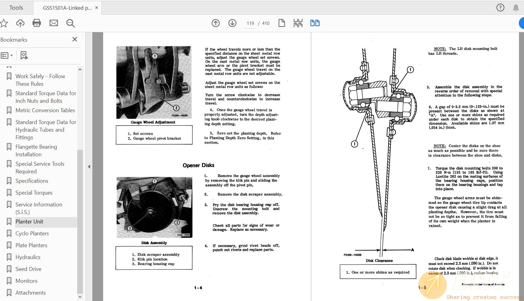Screen dimensions: 524x301
Task: Toggle the scrolling page display icon
Action: pos(298,23)
